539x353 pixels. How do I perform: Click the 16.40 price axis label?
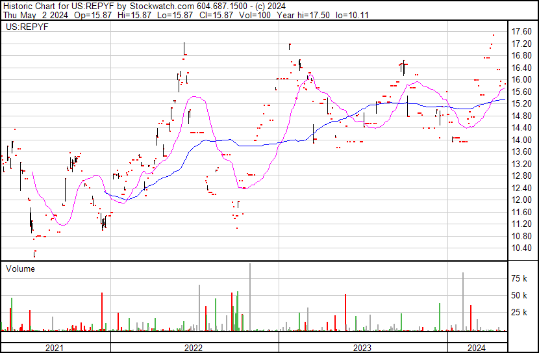(x=521, y=68)
